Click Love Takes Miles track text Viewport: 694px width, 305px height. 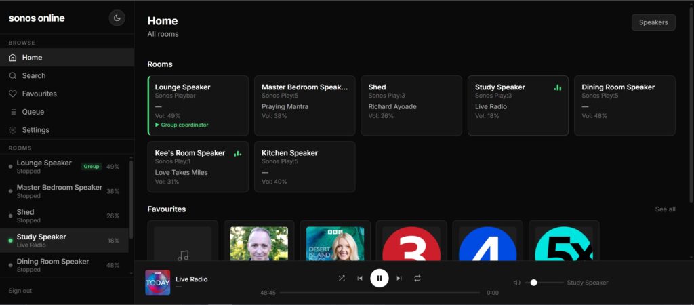[182, 173]
